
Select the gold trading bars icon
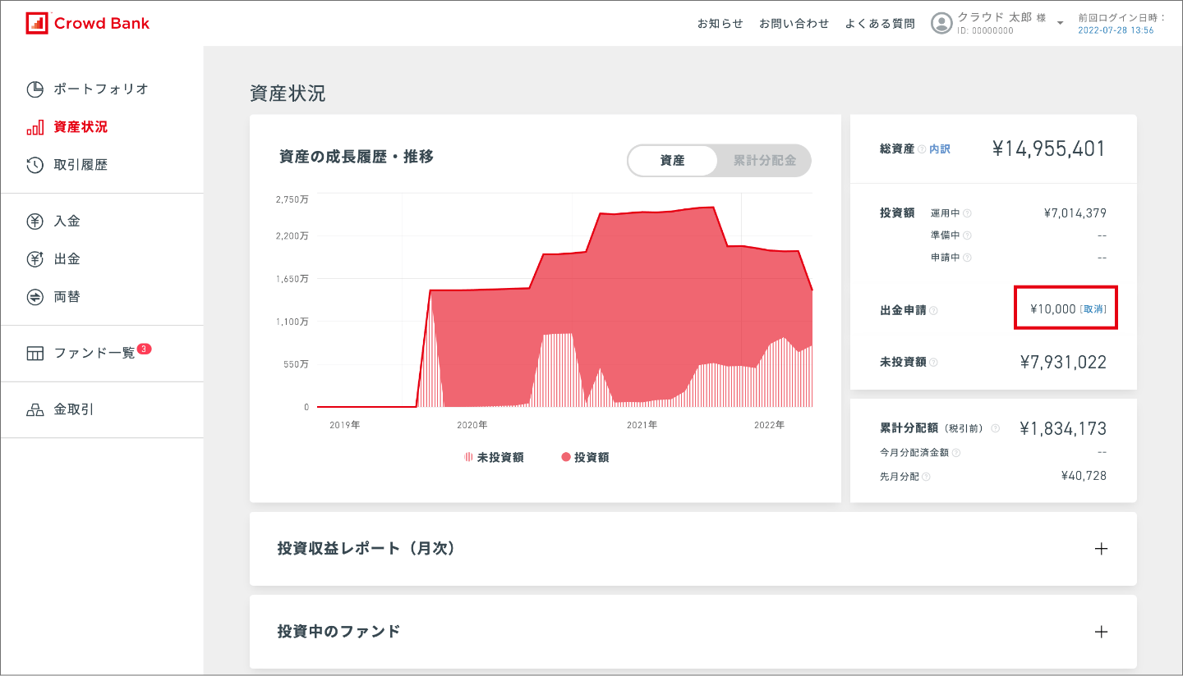(x=35, y=409)
